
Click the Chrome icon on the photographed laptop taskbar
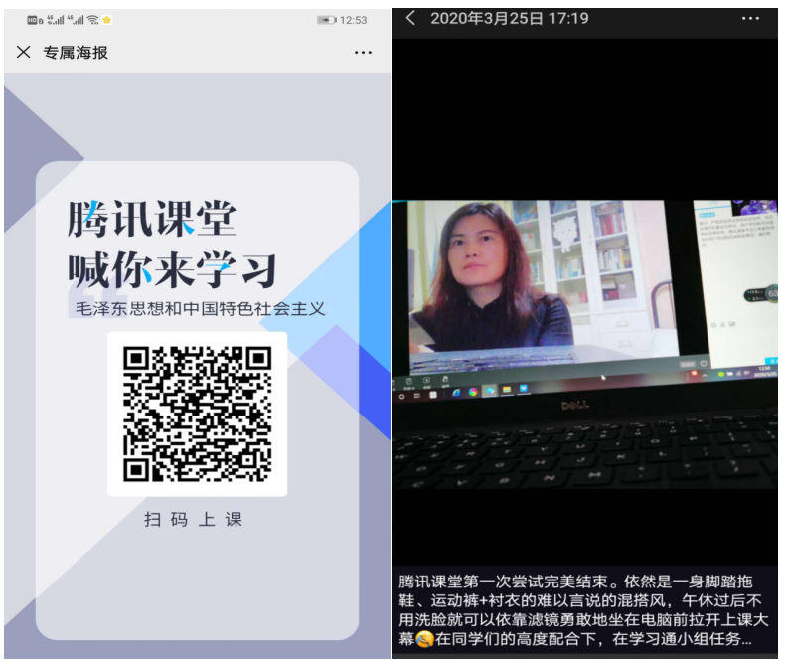(473, 392)
